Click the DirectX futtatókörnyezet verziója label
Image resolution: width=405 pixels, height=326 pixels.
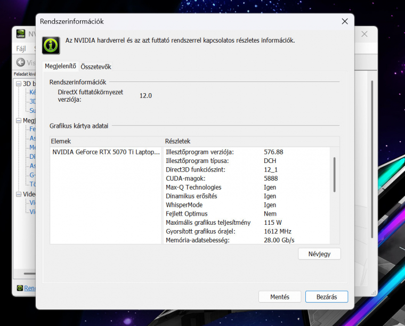(x=91, y=96)
